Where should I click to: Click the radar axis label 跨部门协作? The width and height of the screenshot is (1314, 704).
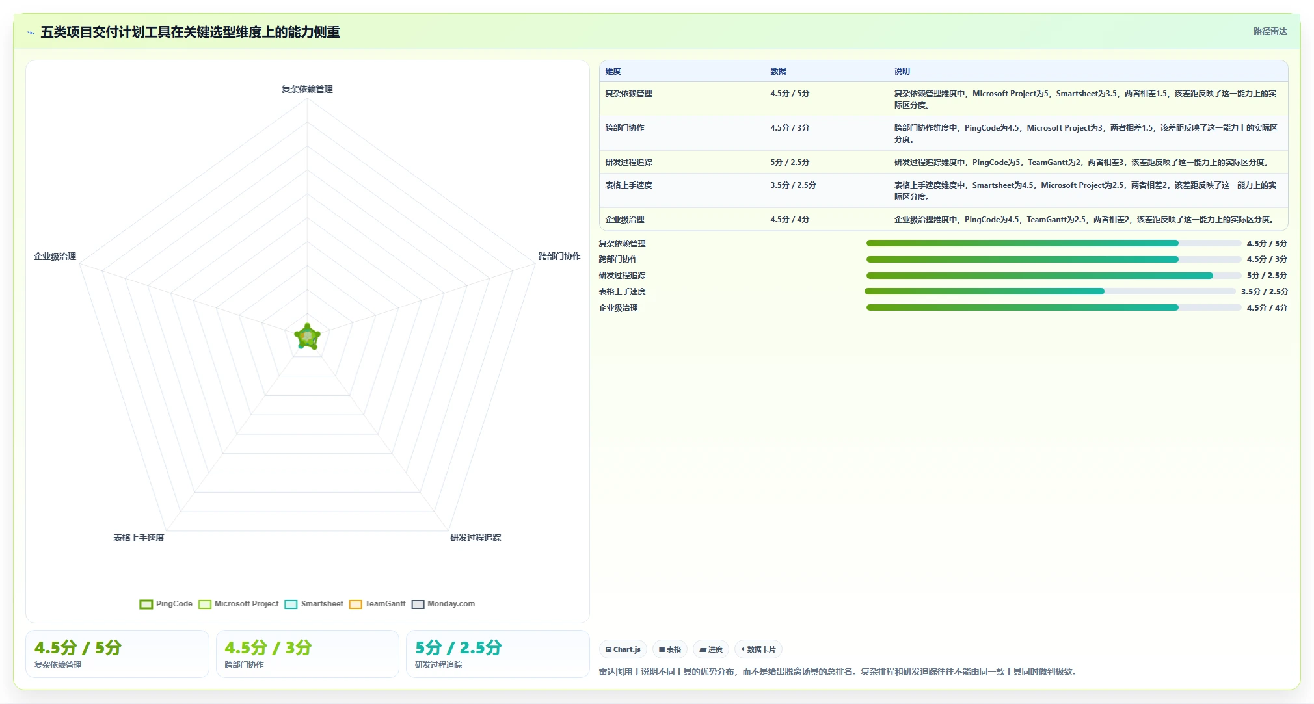click(x=559, y=256)
